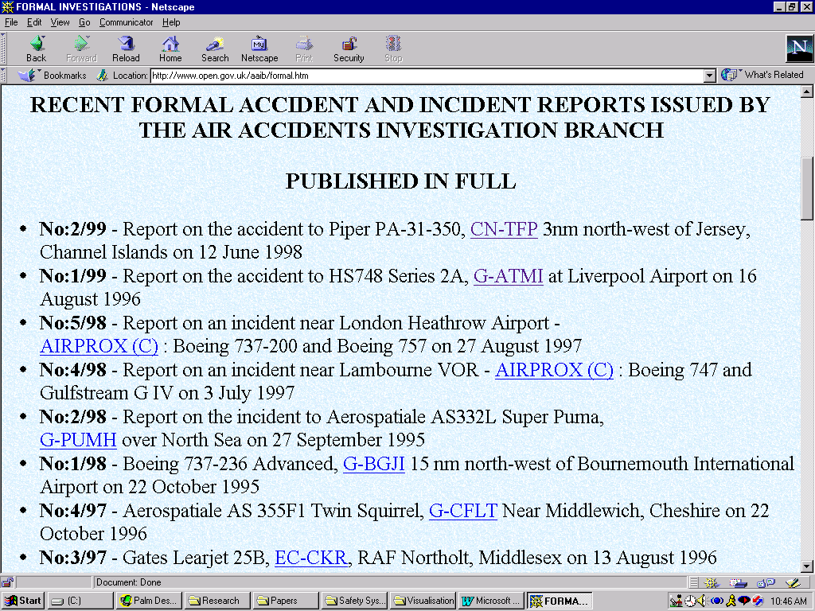Click the yellow running-man tray icon
This screenshot has width=815, height=611.
(731, 601)
